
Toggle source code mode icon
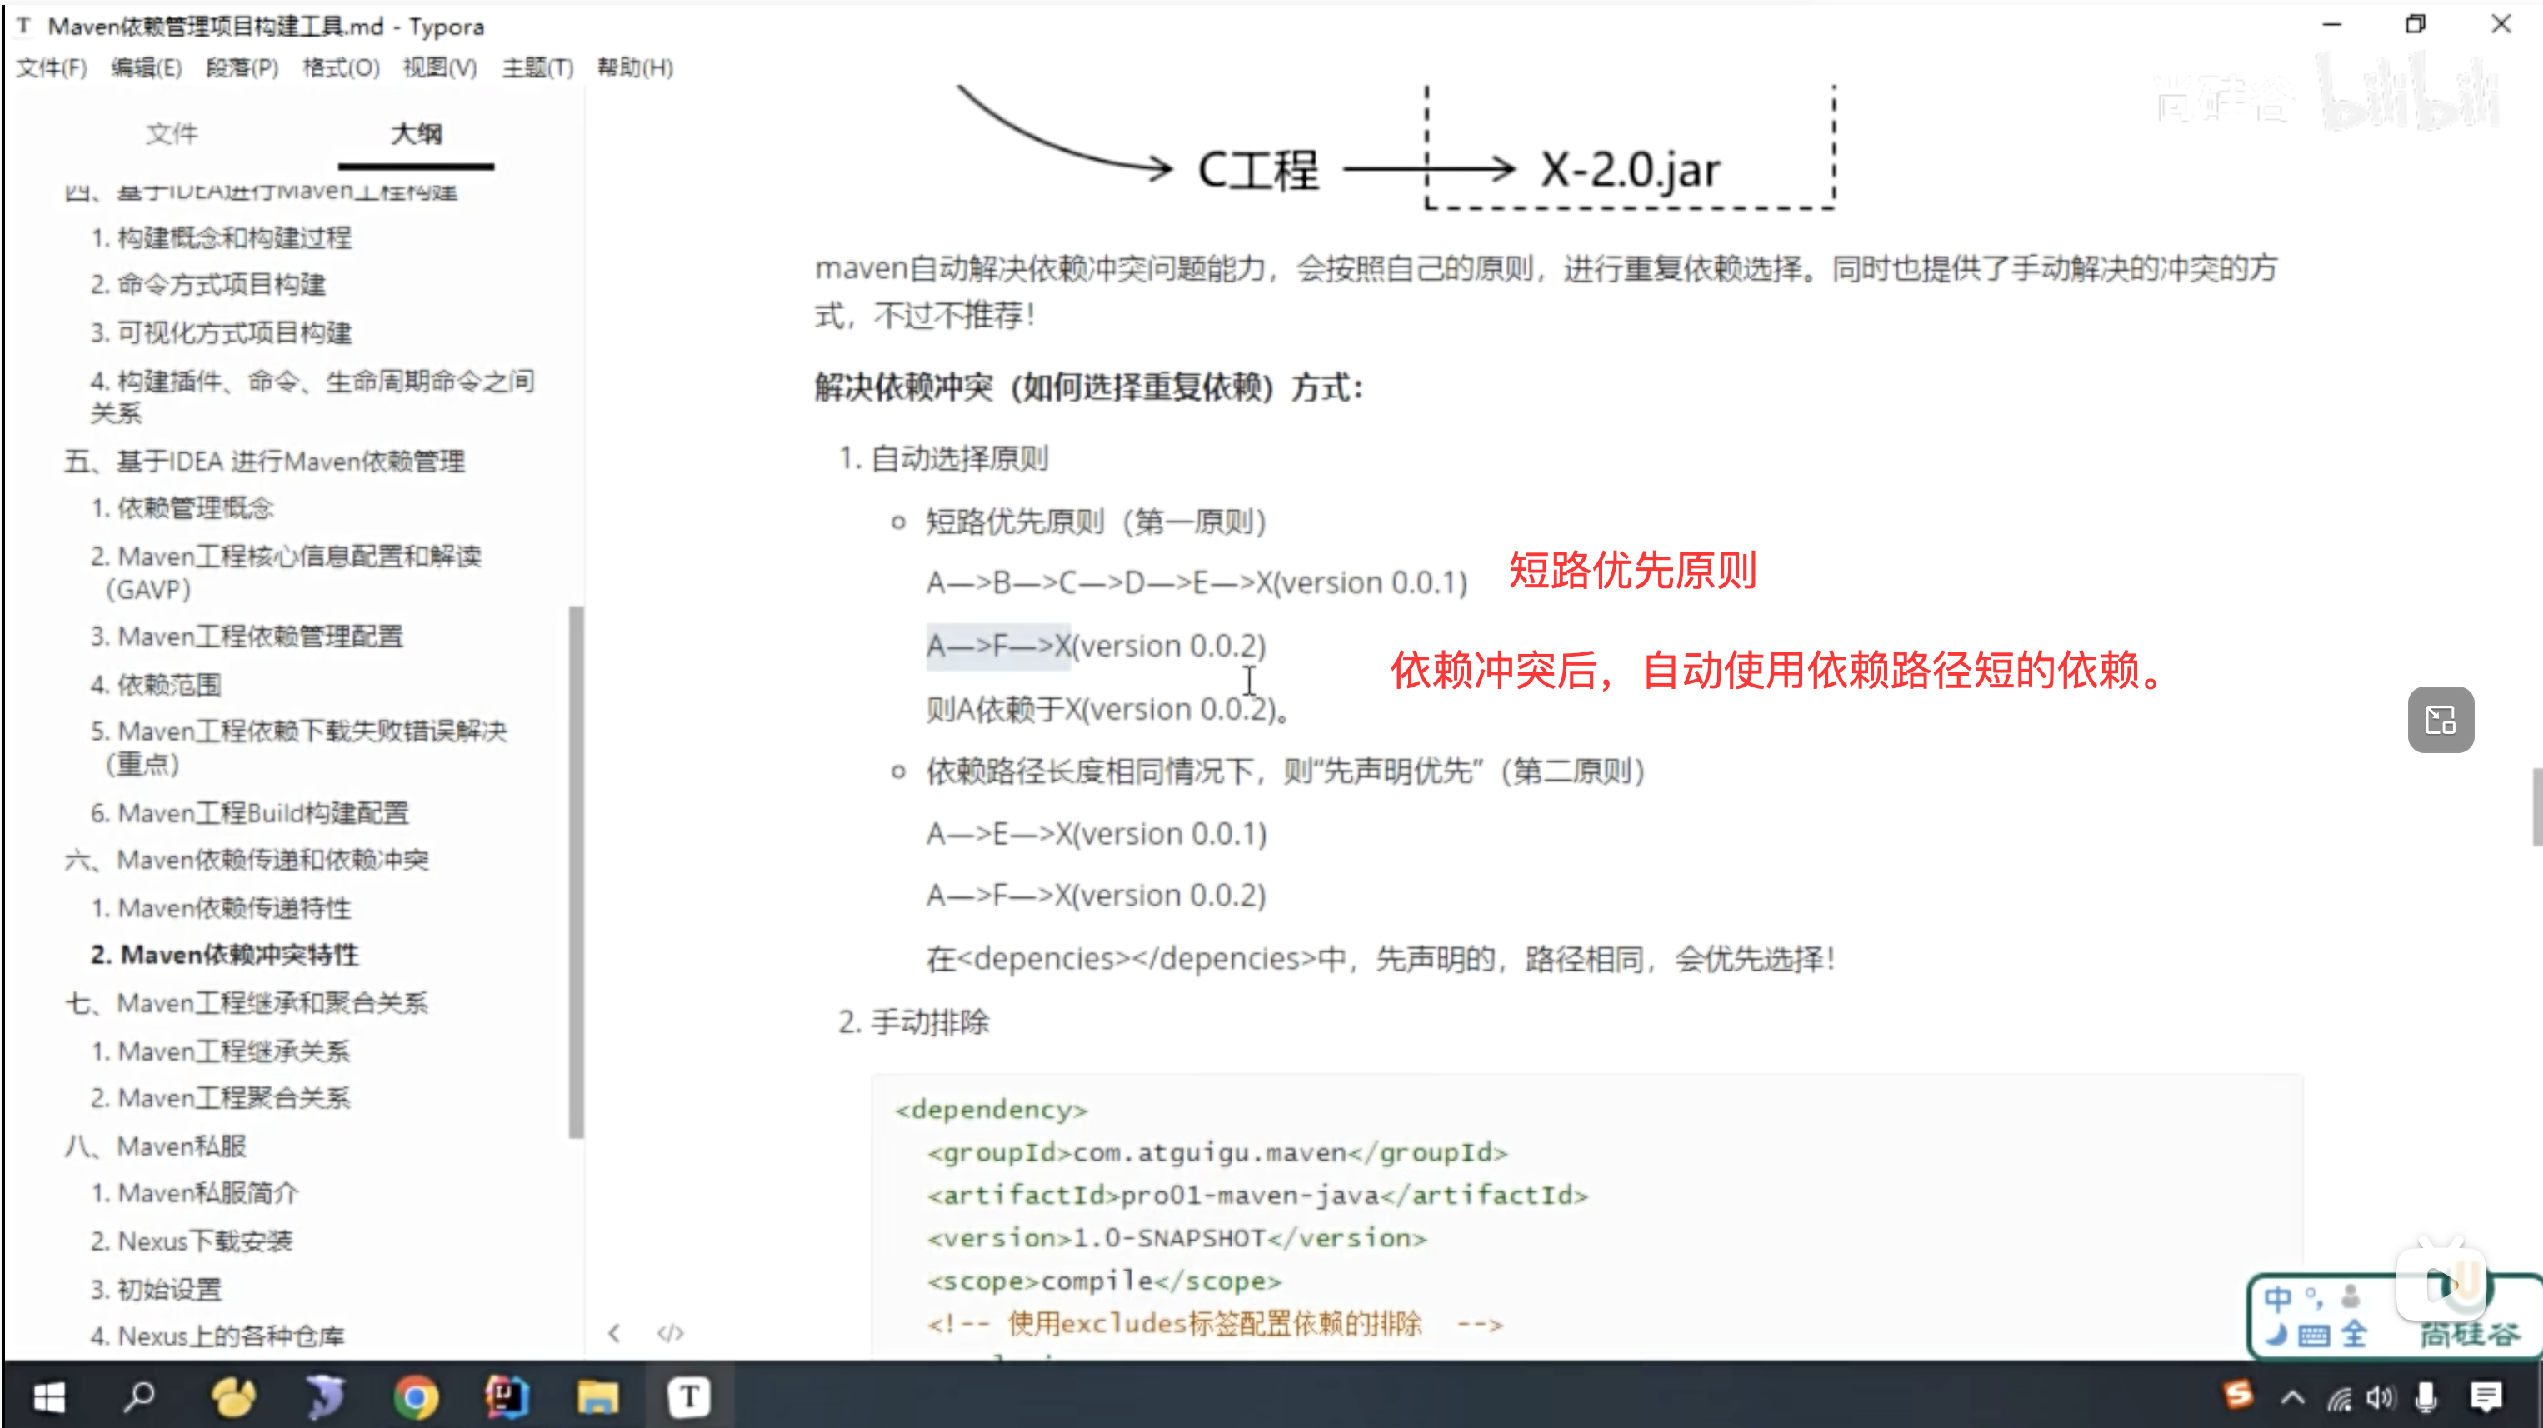click(670, 1333)
